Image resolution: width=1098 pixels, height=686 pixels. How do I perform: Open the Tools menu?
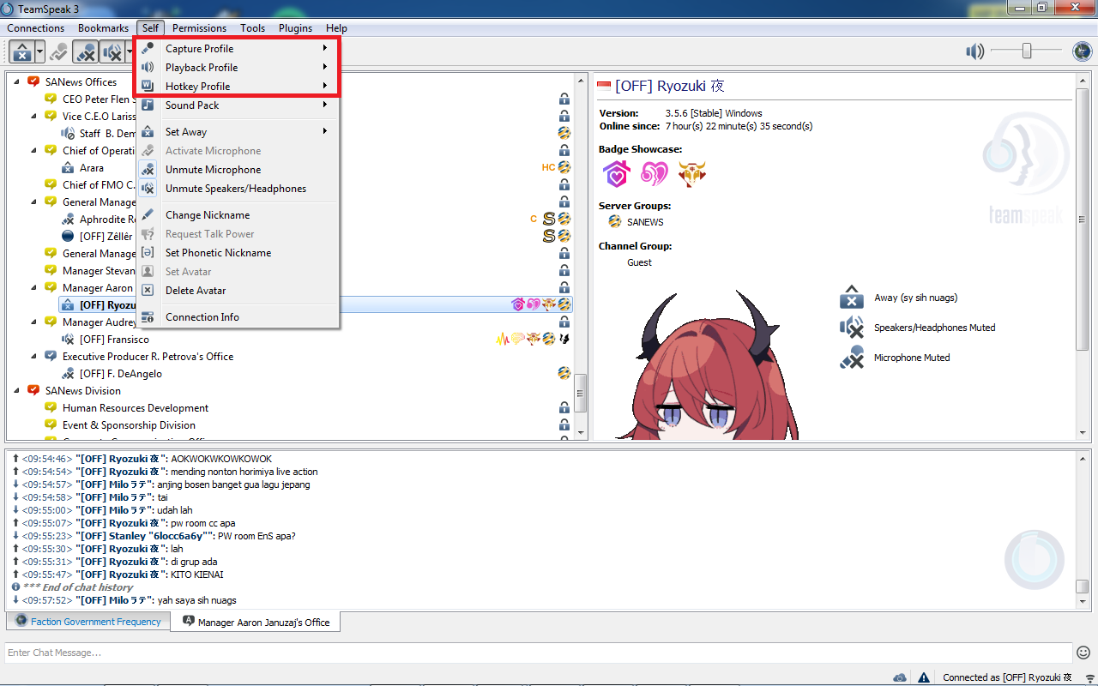[x=252, y=28]
